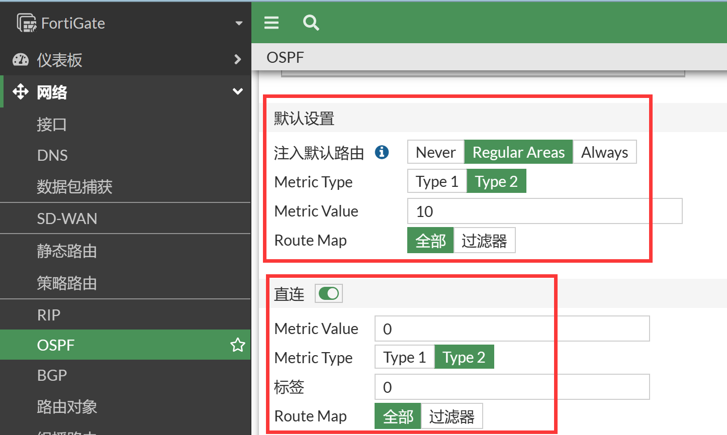Select Never for default route injection
This screenshot has height=435, width=727.
click(x=435, y=152)
